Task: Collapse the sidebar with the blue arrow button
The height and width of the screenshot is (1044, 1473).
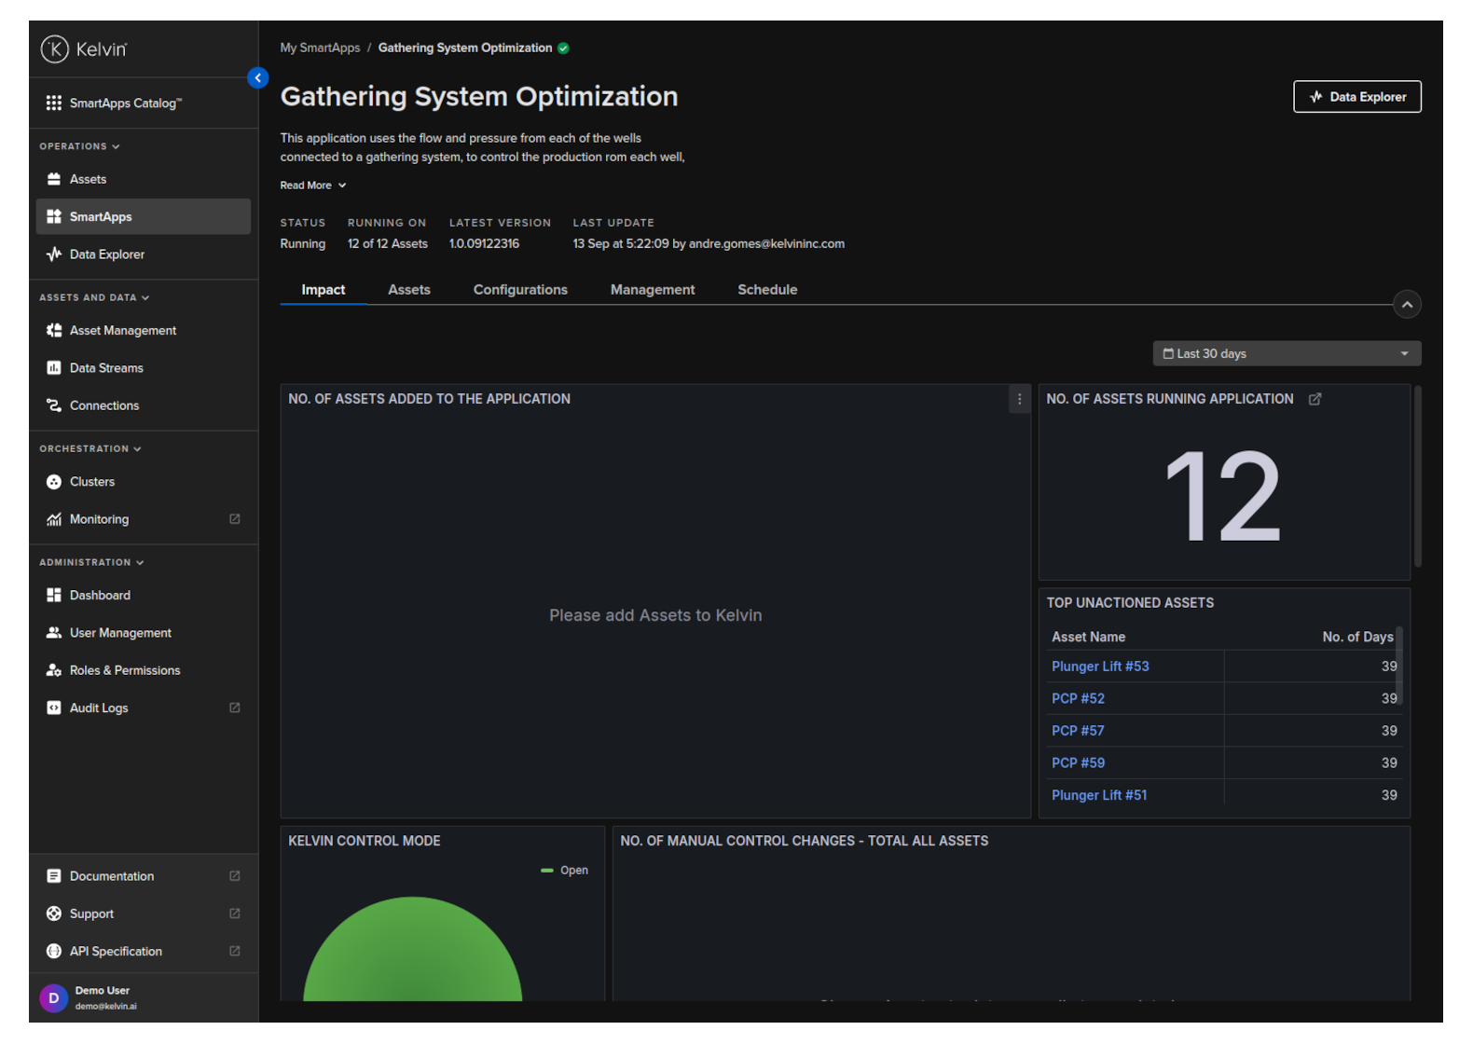Action: 258,78
